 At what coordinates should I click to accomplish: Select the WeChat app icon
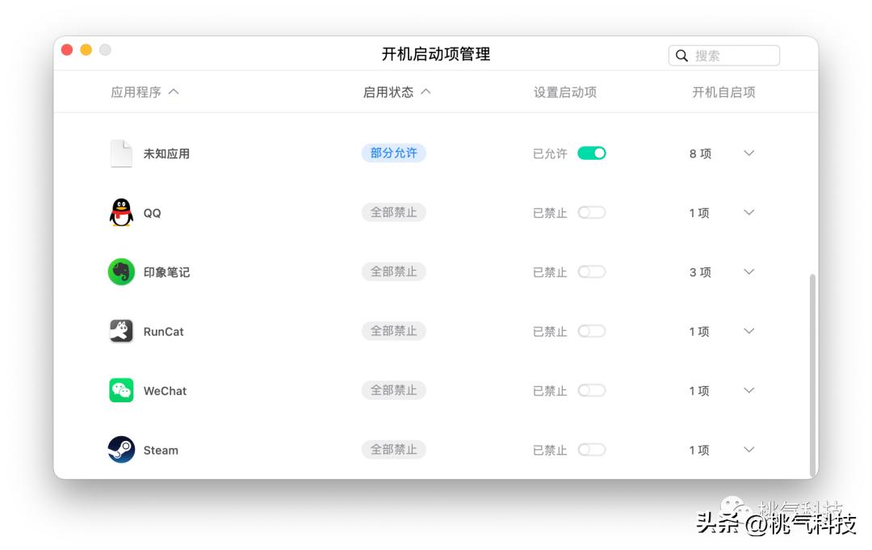[x=120, y=390]
